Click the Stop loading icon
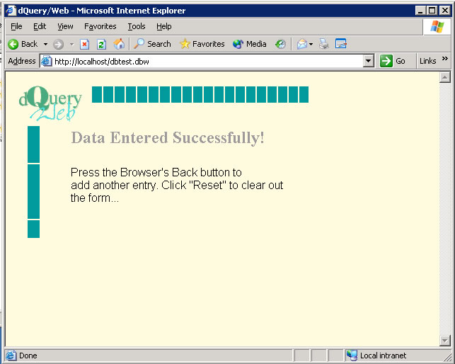455x364 pixels. (x=85, y=44)
